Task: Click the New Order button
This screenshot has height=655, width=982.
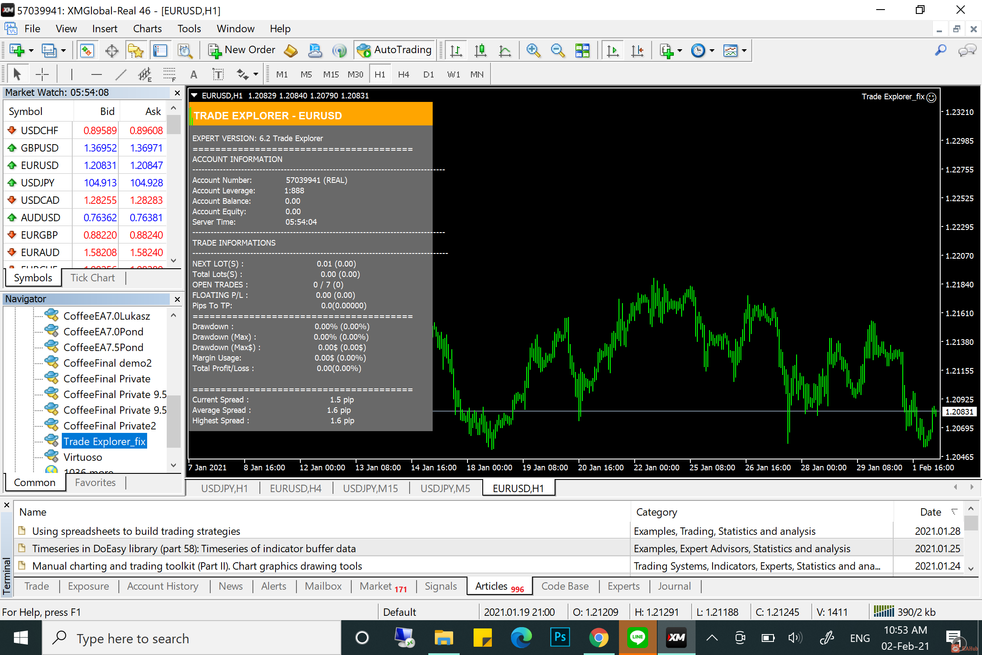Action: click(x=242, y=50)
